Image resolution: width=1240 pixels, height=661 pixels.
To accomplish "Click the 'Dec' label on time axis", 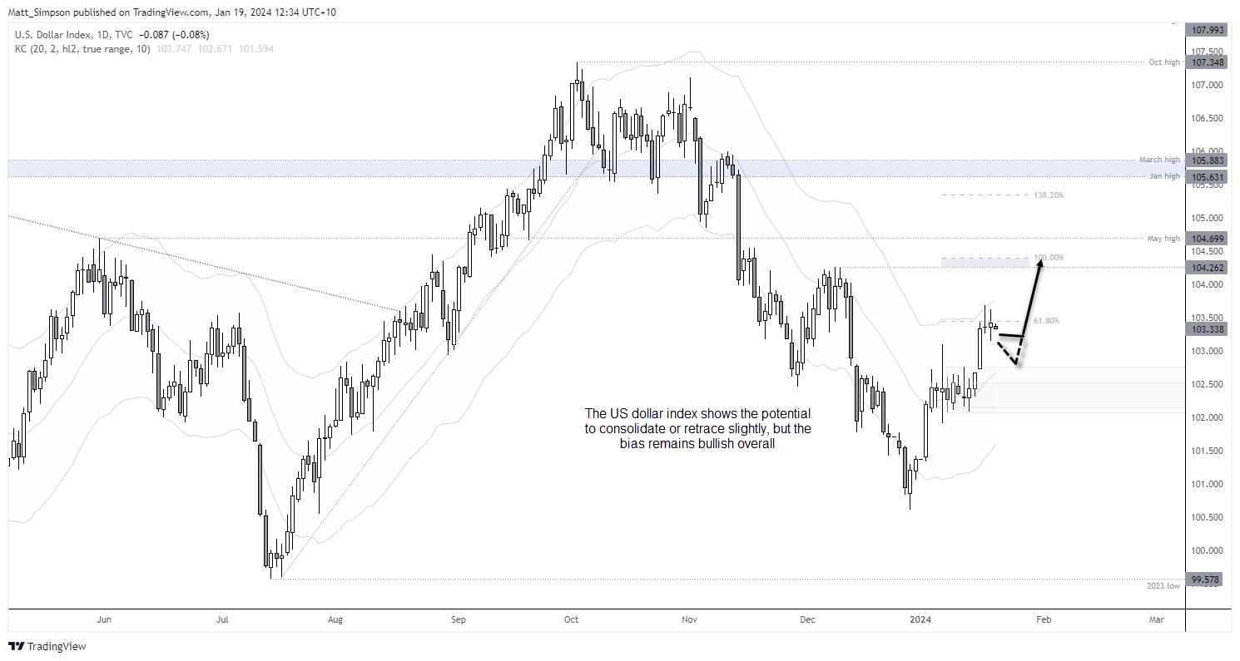I will click(806, 619).
